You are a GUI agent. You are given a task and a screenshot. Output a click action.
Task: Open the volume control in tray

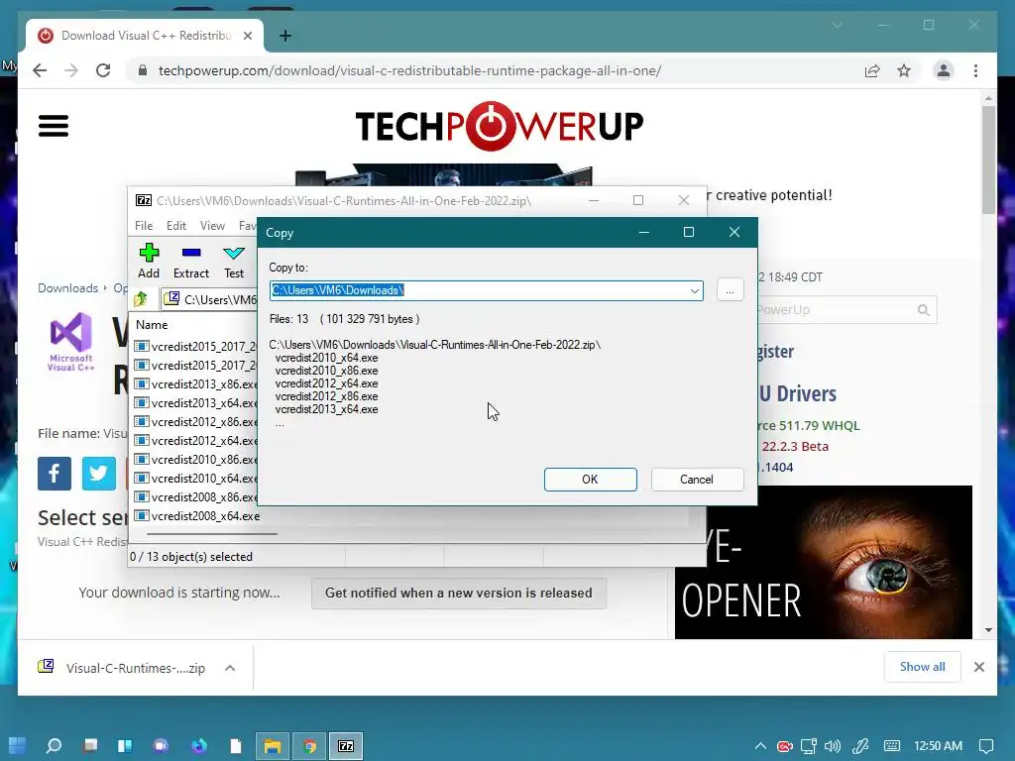click(x=833, y=746)
